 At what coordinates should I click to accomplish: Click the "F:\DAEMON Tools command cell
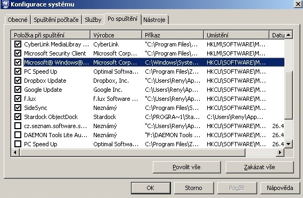point(173,135)
